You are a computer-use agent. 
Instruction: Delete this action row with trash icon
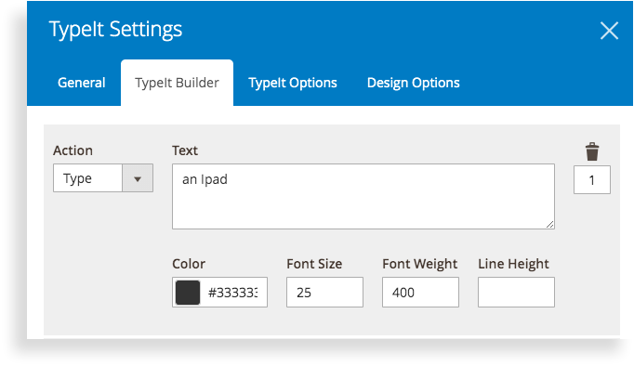592,151
